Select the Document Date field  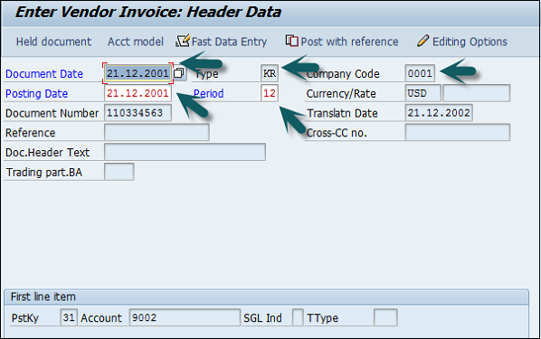(138, 73)
